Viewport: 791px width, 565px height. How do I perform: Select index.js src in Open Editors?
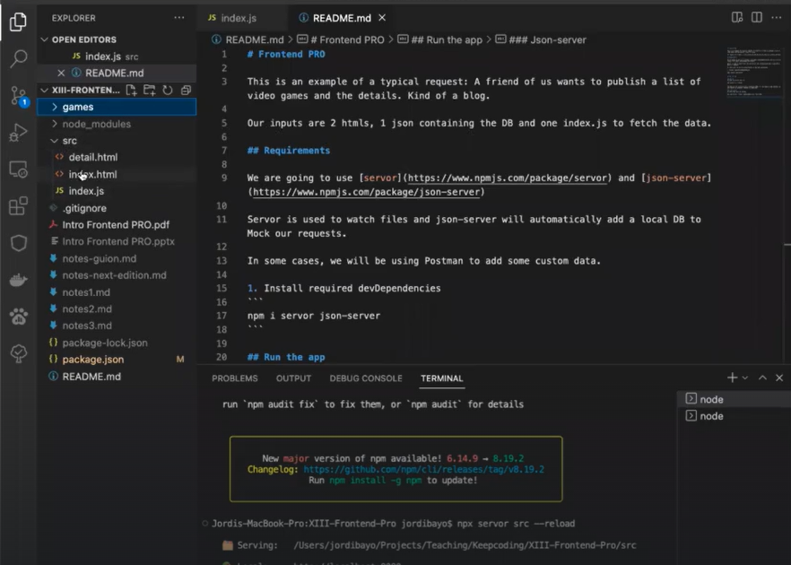coord(117,56)
